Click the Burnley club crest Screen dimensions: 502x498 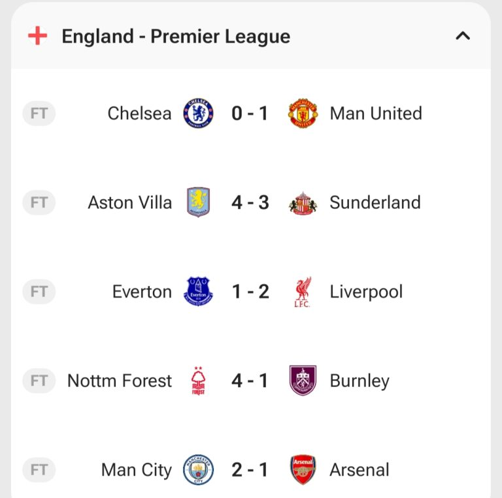303,381
